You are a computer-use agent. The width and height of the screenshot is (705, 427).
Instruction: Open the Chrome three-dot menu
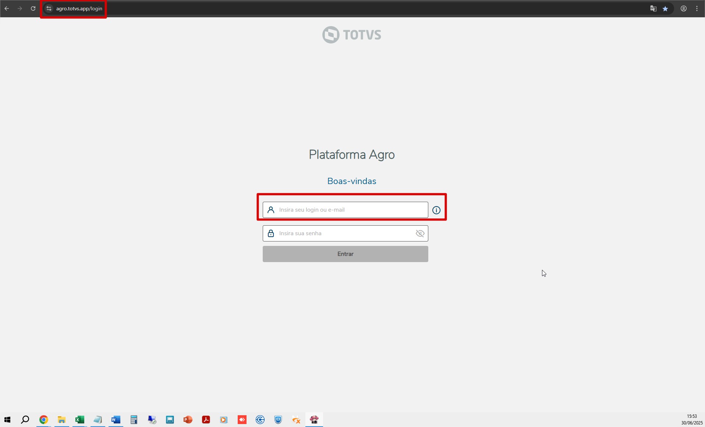[697, 8]
